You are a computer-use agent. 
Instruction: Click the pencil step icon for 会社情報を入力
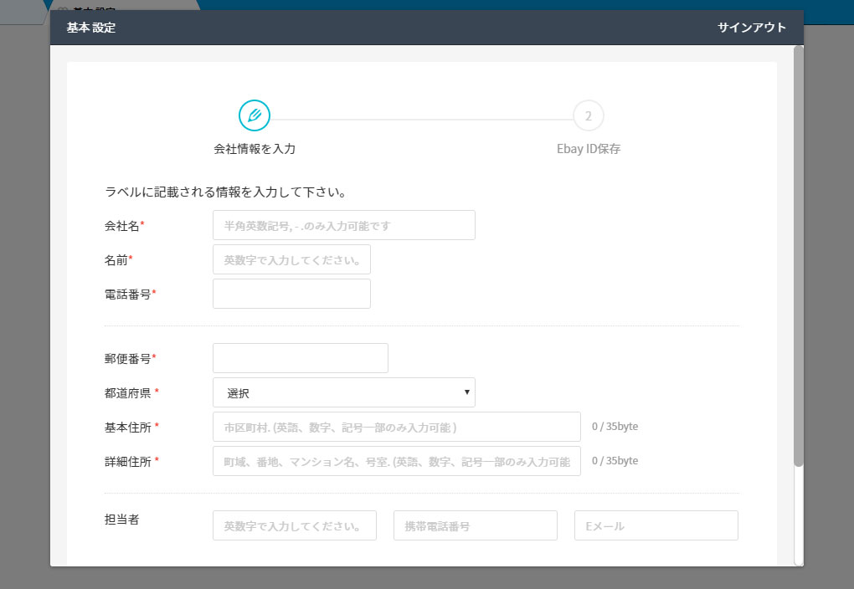(x=255, y=115)
